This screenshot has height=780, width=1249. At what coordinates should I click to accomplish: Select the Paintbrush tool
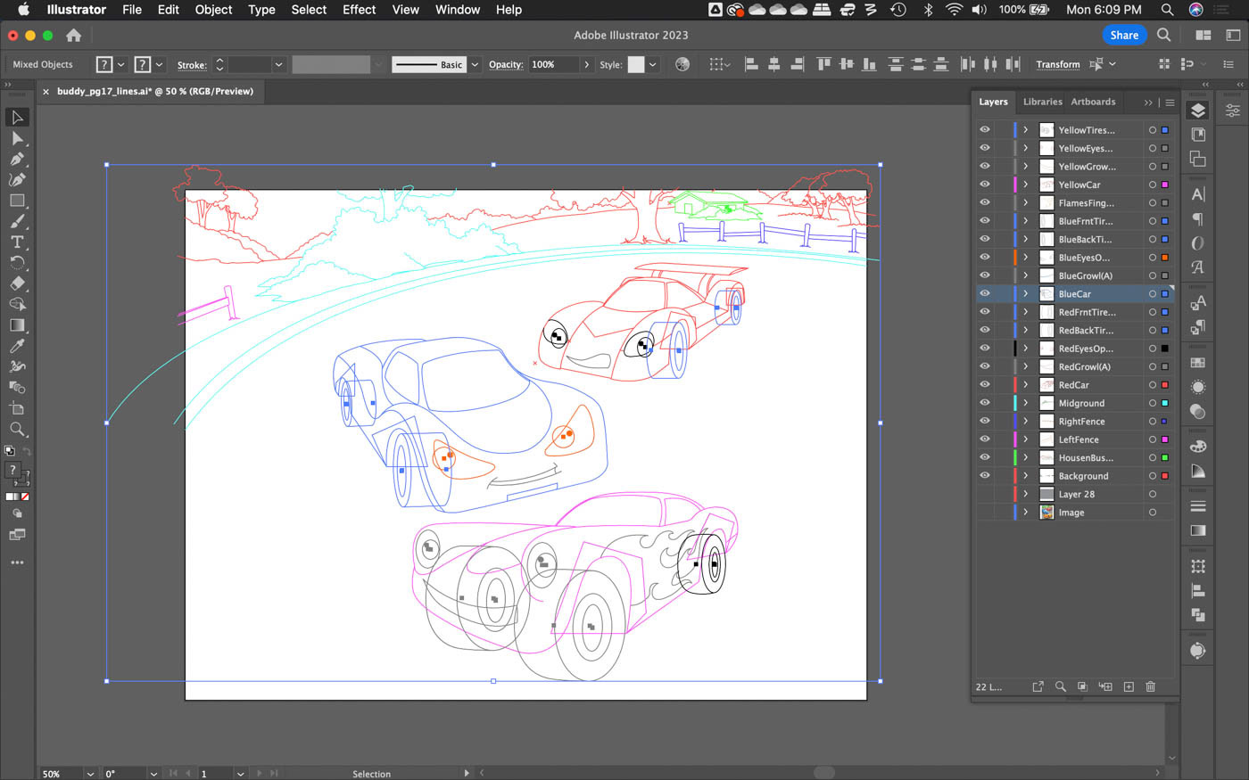[17, 221]
